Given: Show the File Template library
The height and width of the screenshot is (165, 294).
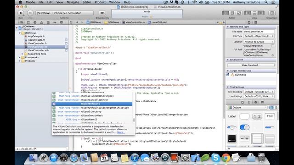Looking at the screenshot, I should pyautogui.click(x=243, y=102).
